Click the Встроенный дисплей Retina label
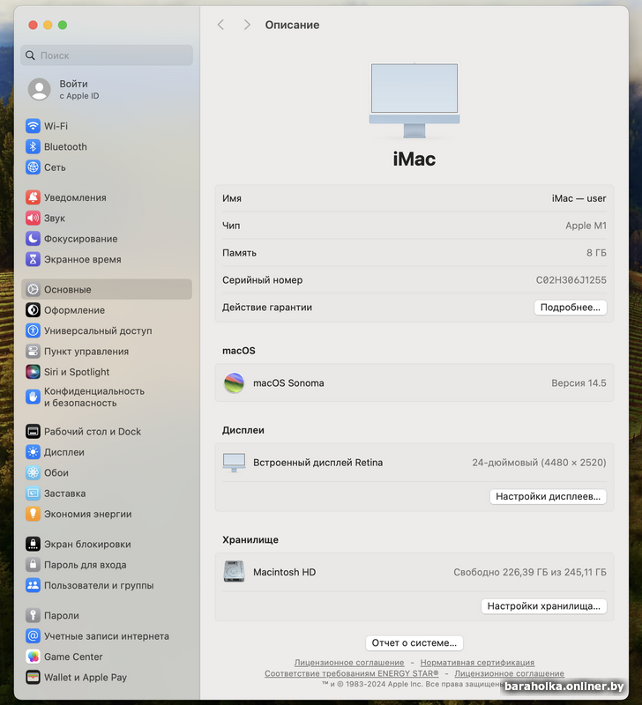Image resolution: width=642 pixels, height=705 pixels. 317,463
